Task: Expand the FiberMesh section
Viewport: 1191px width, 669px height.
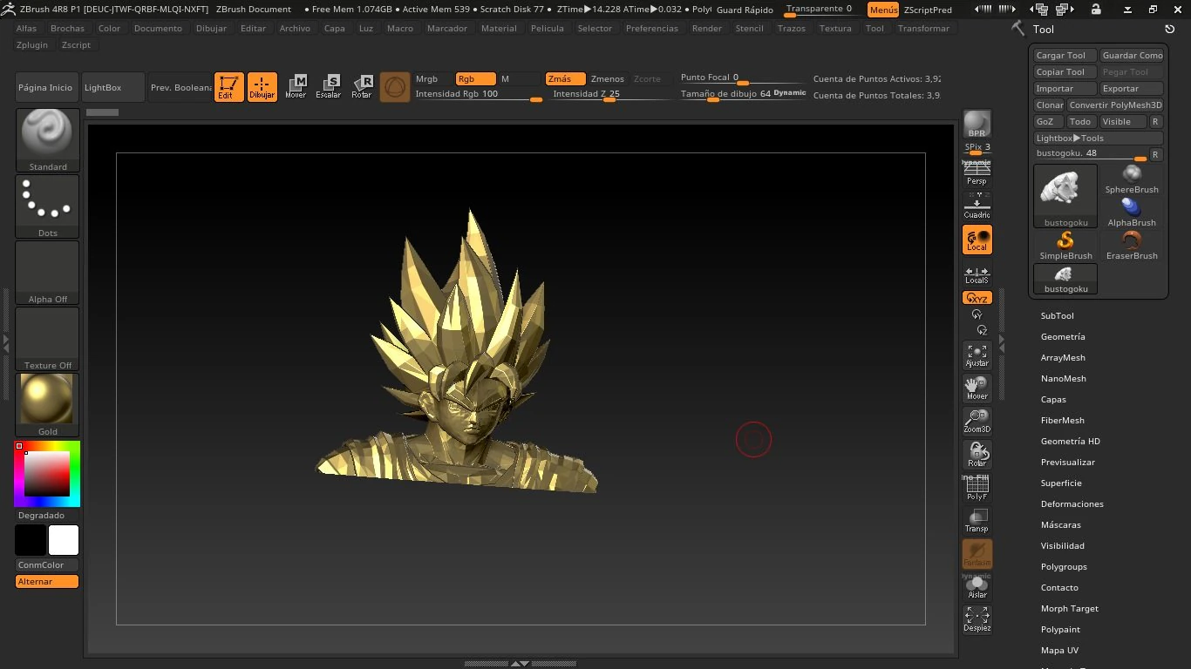Action: click(1062, 420)
